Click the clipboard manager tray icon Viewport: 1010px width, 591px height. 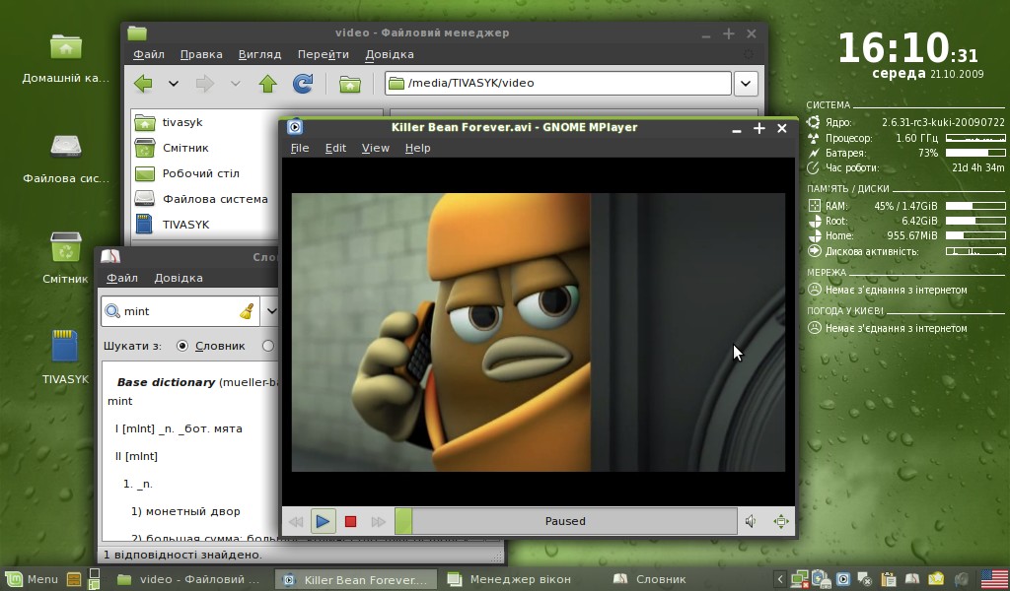pos(889,579)
